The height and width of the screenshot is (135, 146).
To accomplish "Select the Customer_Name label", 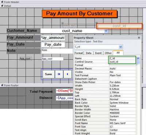I will pos(23,31).
